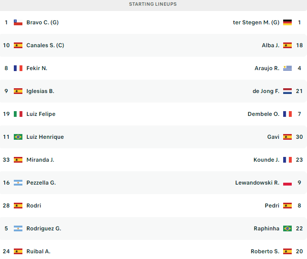Click the Netherlands flag next to de Jong
The image size is (307, 259).
tap(287, 91)
